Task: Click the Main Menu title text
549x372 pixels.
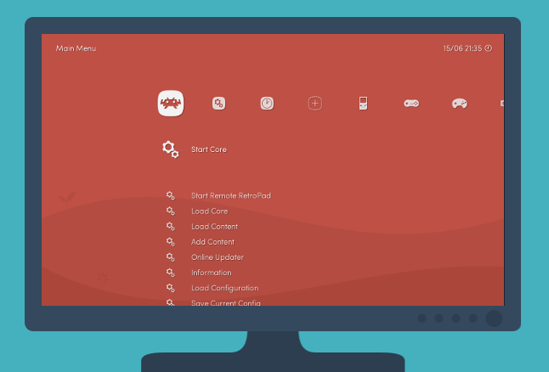Action: [76, 48]
